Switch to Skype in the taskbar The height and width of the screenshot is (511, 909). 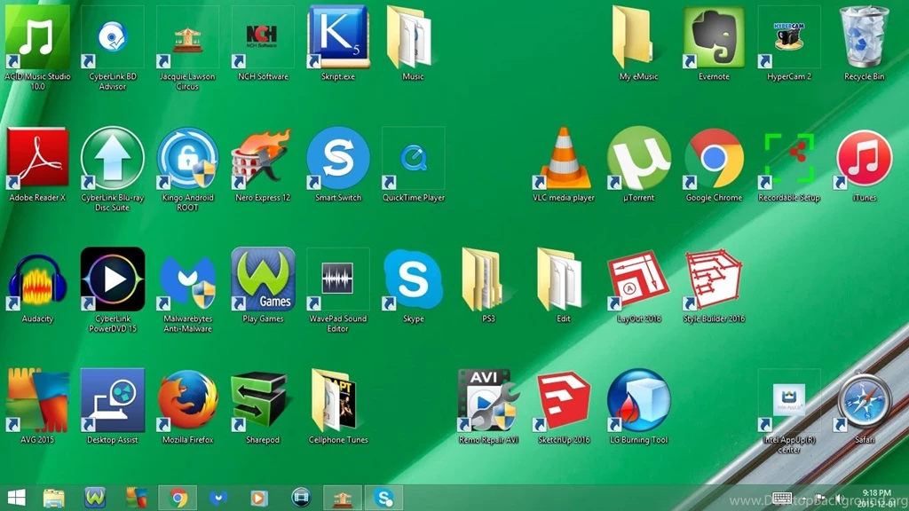point(383,498)
